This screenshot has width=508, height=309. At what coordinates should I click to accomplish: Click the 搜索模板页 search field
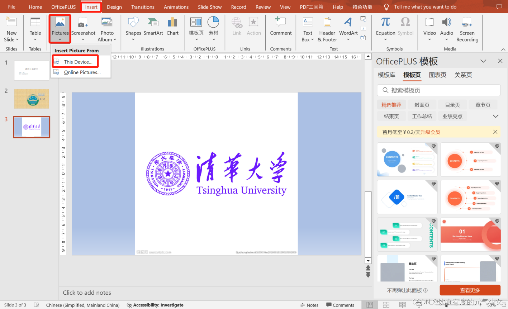pyautogui.click(x=438, y=90)
